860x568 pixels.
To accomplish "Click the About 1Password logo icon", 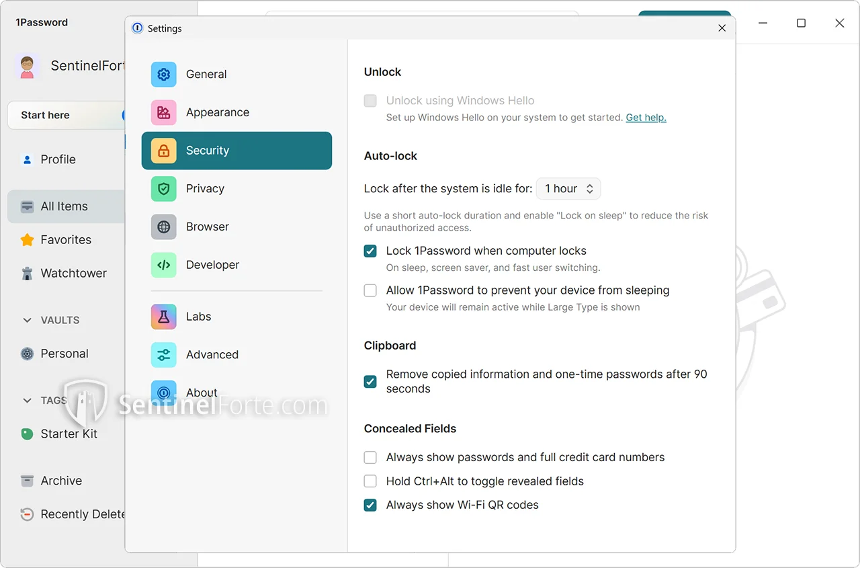I will [164, 393].
